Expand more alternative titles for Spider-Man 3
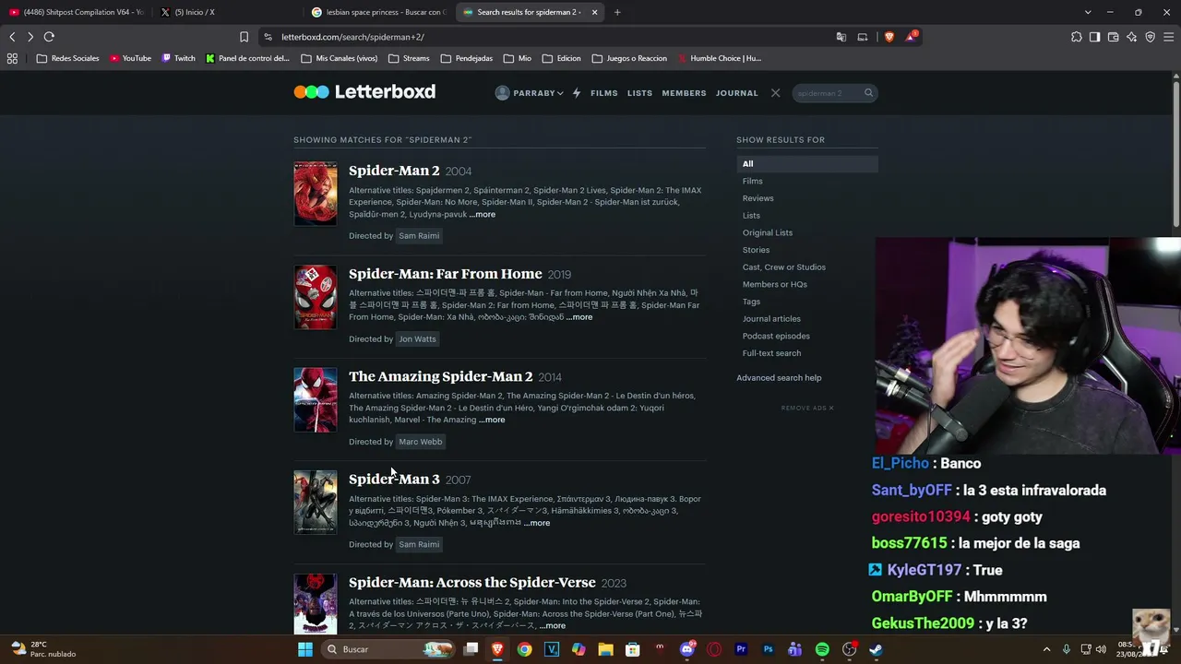Screen dimensions: 1181x664 537,523
